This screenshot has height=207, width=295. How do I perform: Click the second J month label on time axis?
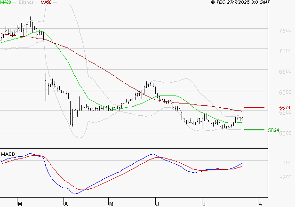[204, 204]
